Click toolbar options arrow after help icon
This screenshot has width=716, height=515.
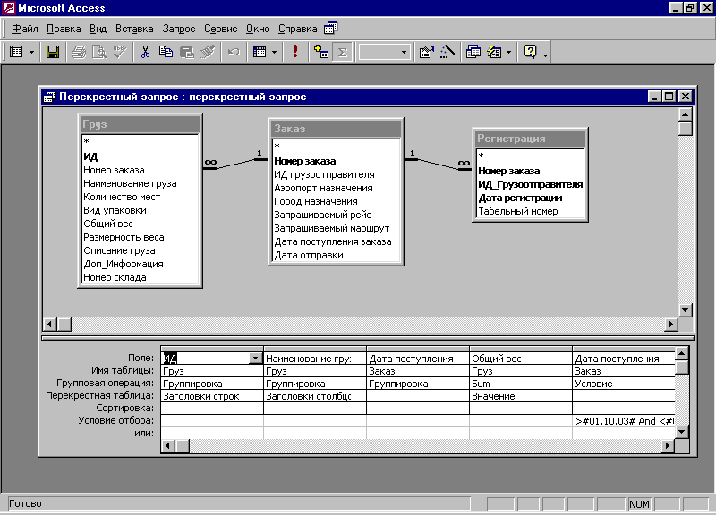click(545, 54)
